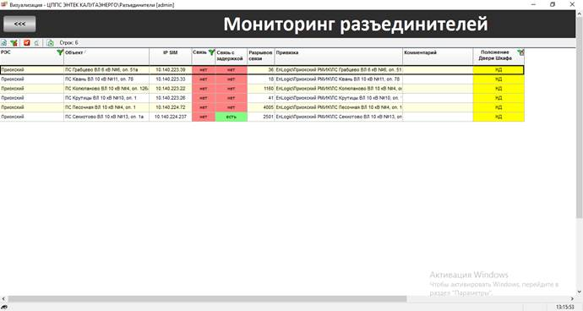Open the Связь column filter funnel

click(x=211, y=52)
